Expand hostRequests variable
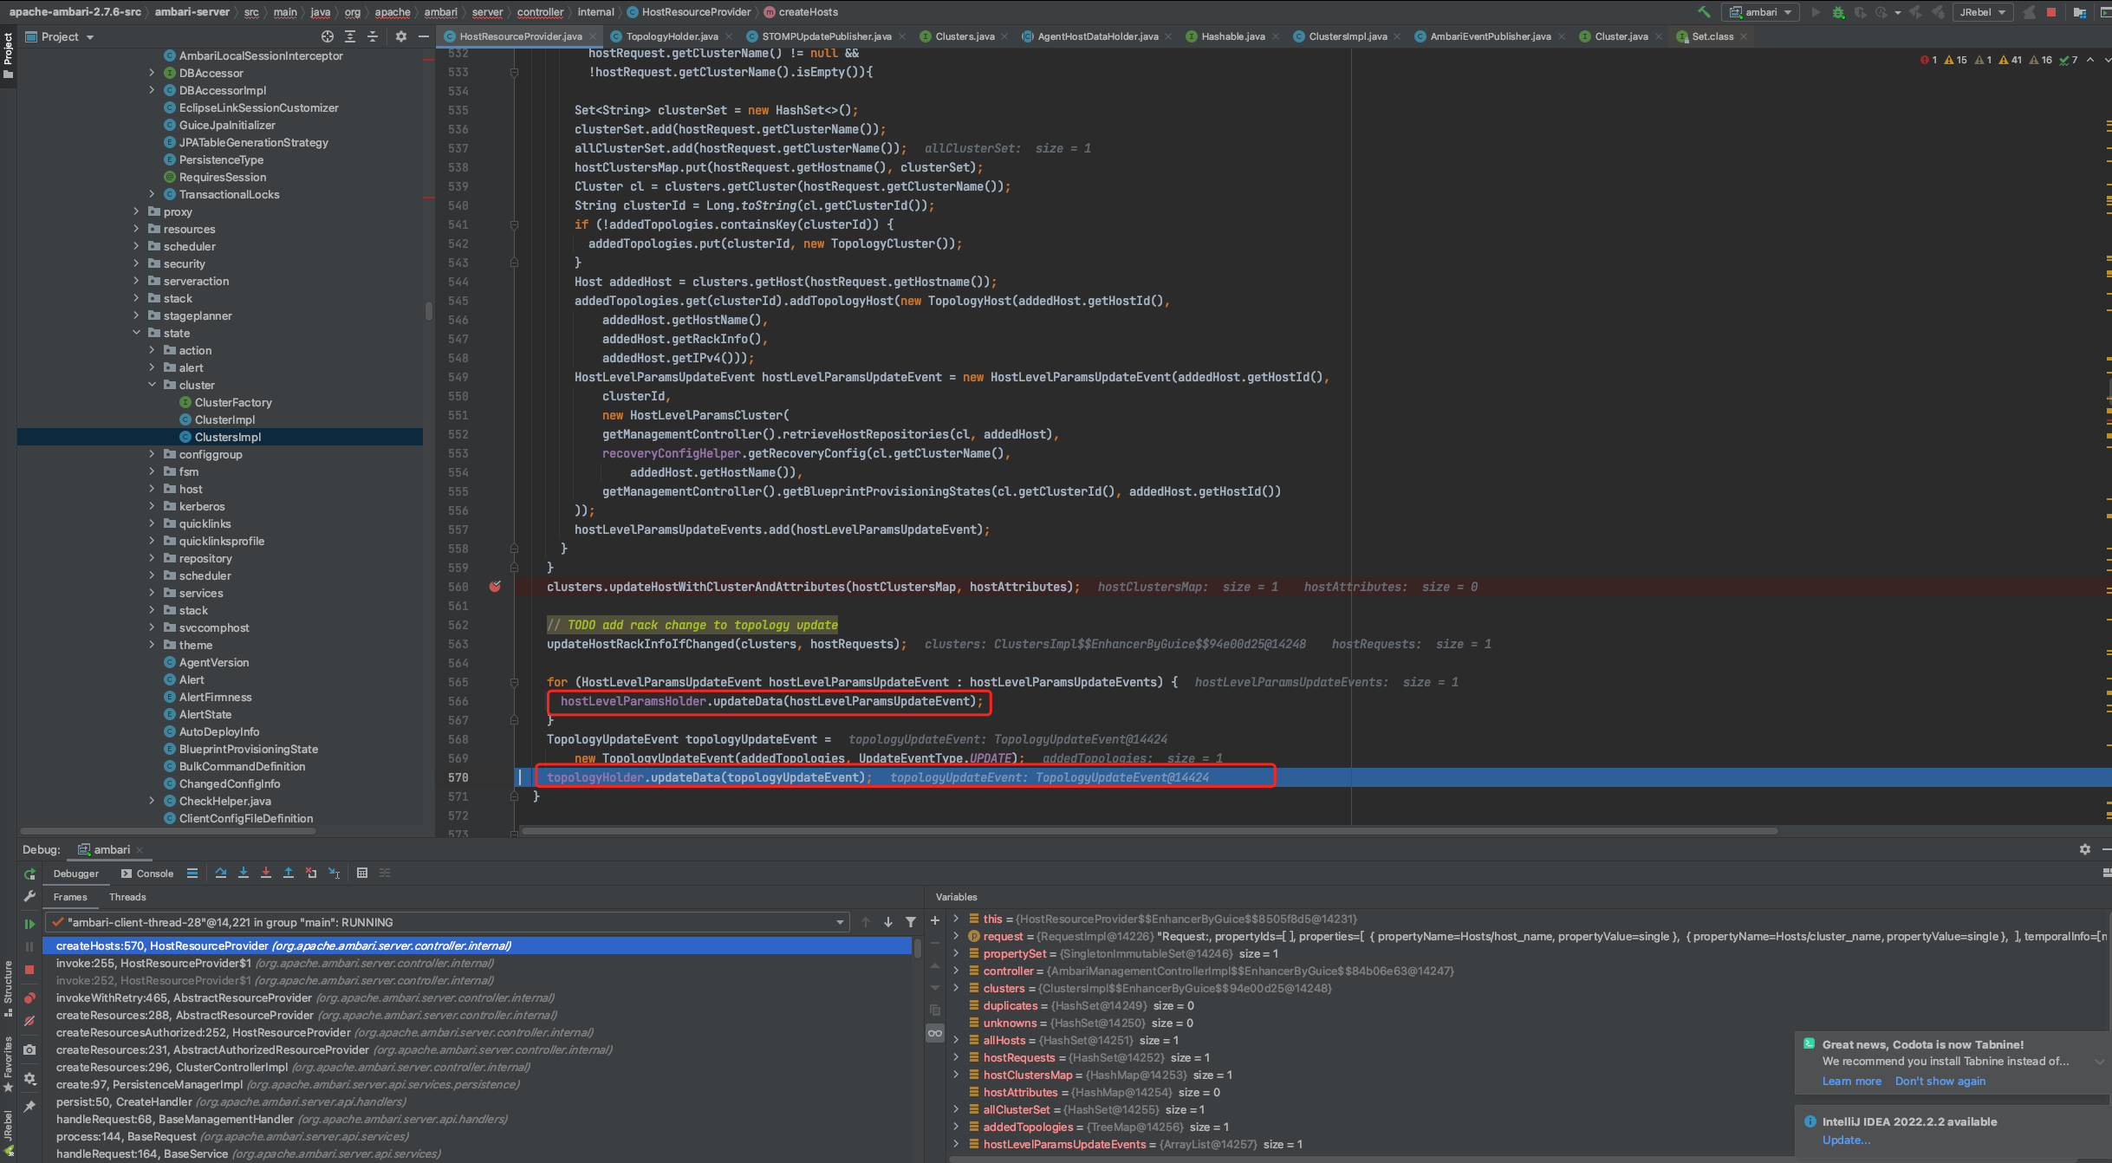 coord(956,1057)
